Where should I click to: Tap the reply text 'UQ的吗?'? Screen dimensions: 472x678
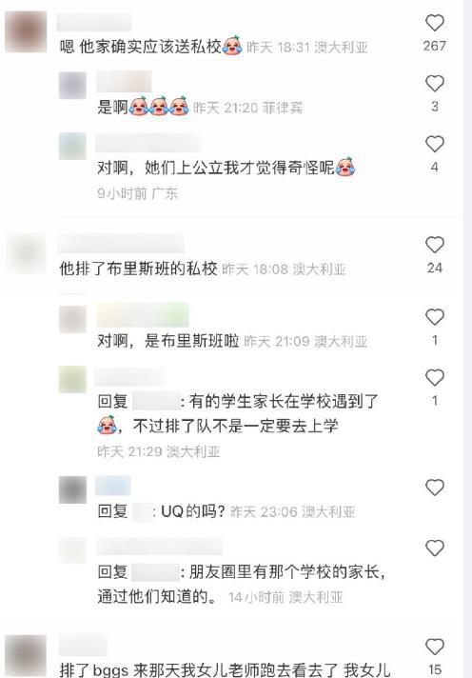[193, 511]
